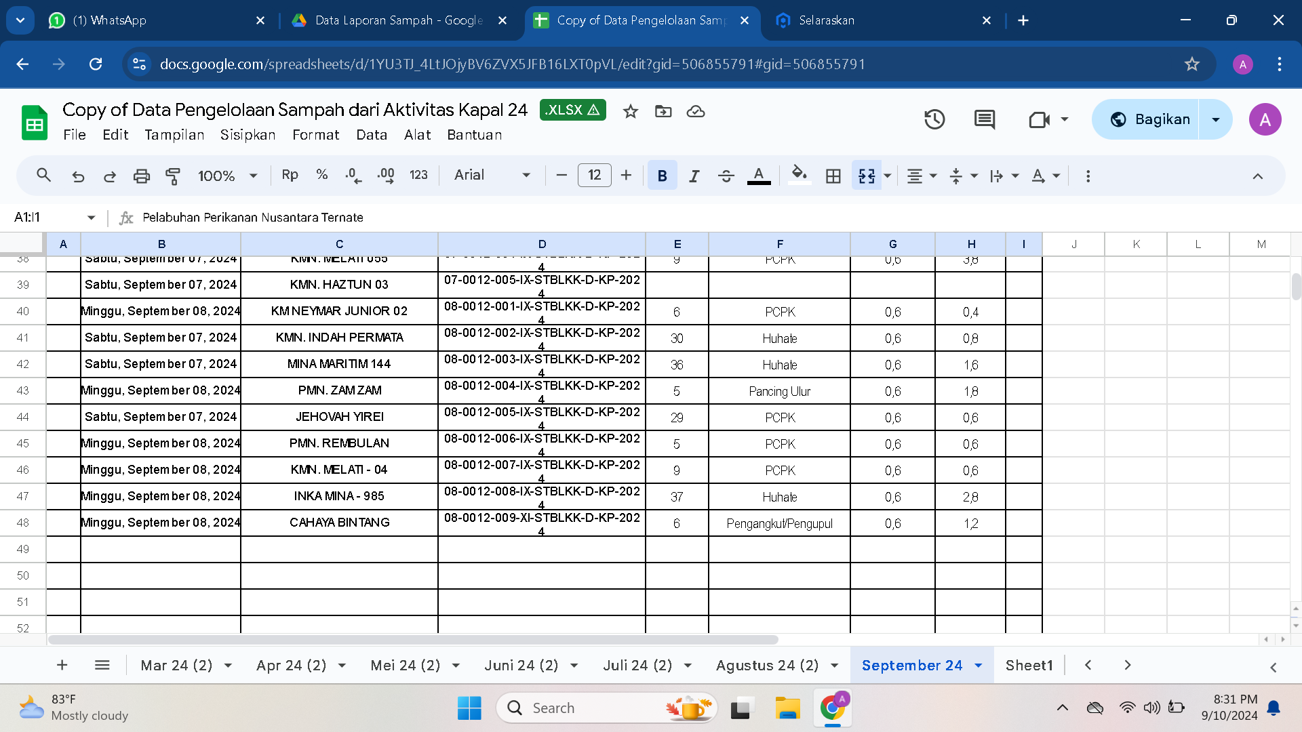Open Arial font family dropdown
The image size is (1302, 732).
(x=492, y=175)
